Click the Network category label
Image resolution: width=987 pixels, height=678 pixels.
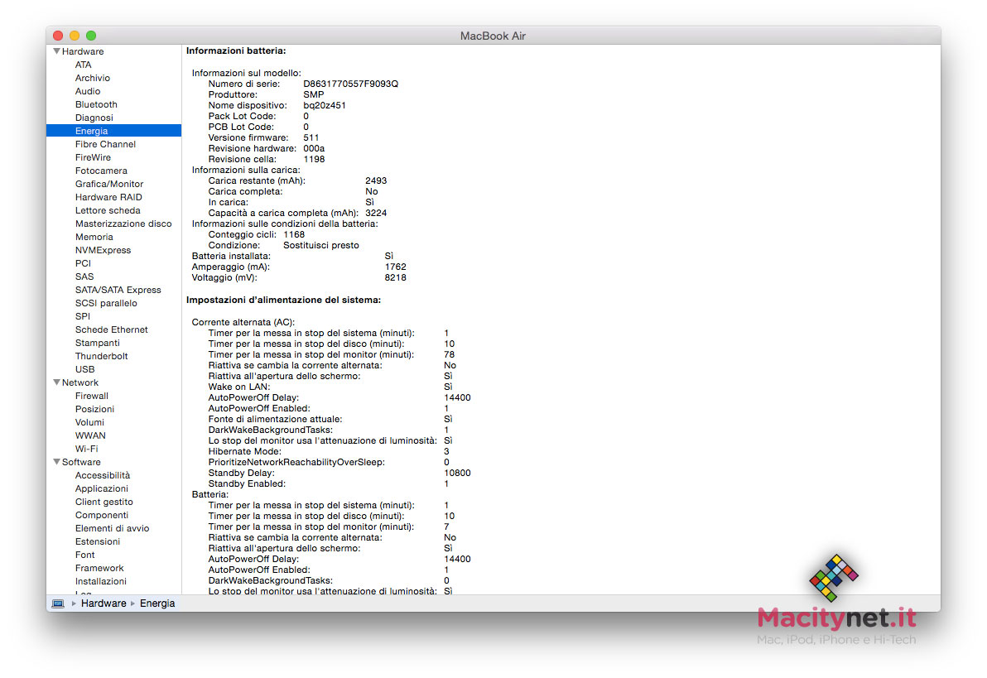point(80,382)
